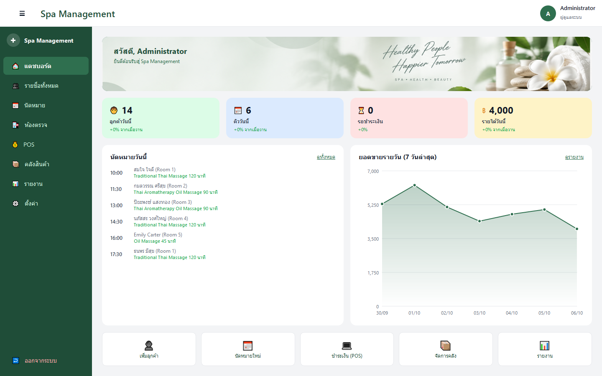The image size is (602, 376).
Task: Click the เพิ่มลูกค้า person icon
Action: tap(149, 346)
